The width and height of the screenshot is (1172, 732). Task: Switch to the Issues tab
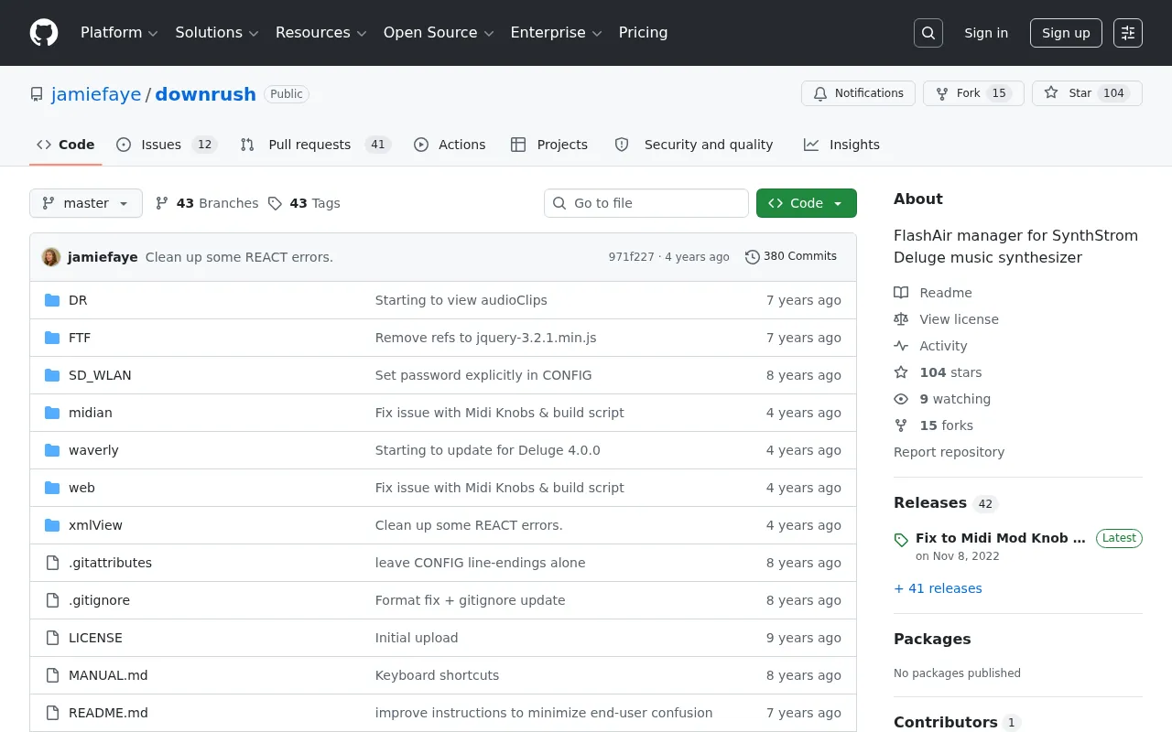(166, 145)
